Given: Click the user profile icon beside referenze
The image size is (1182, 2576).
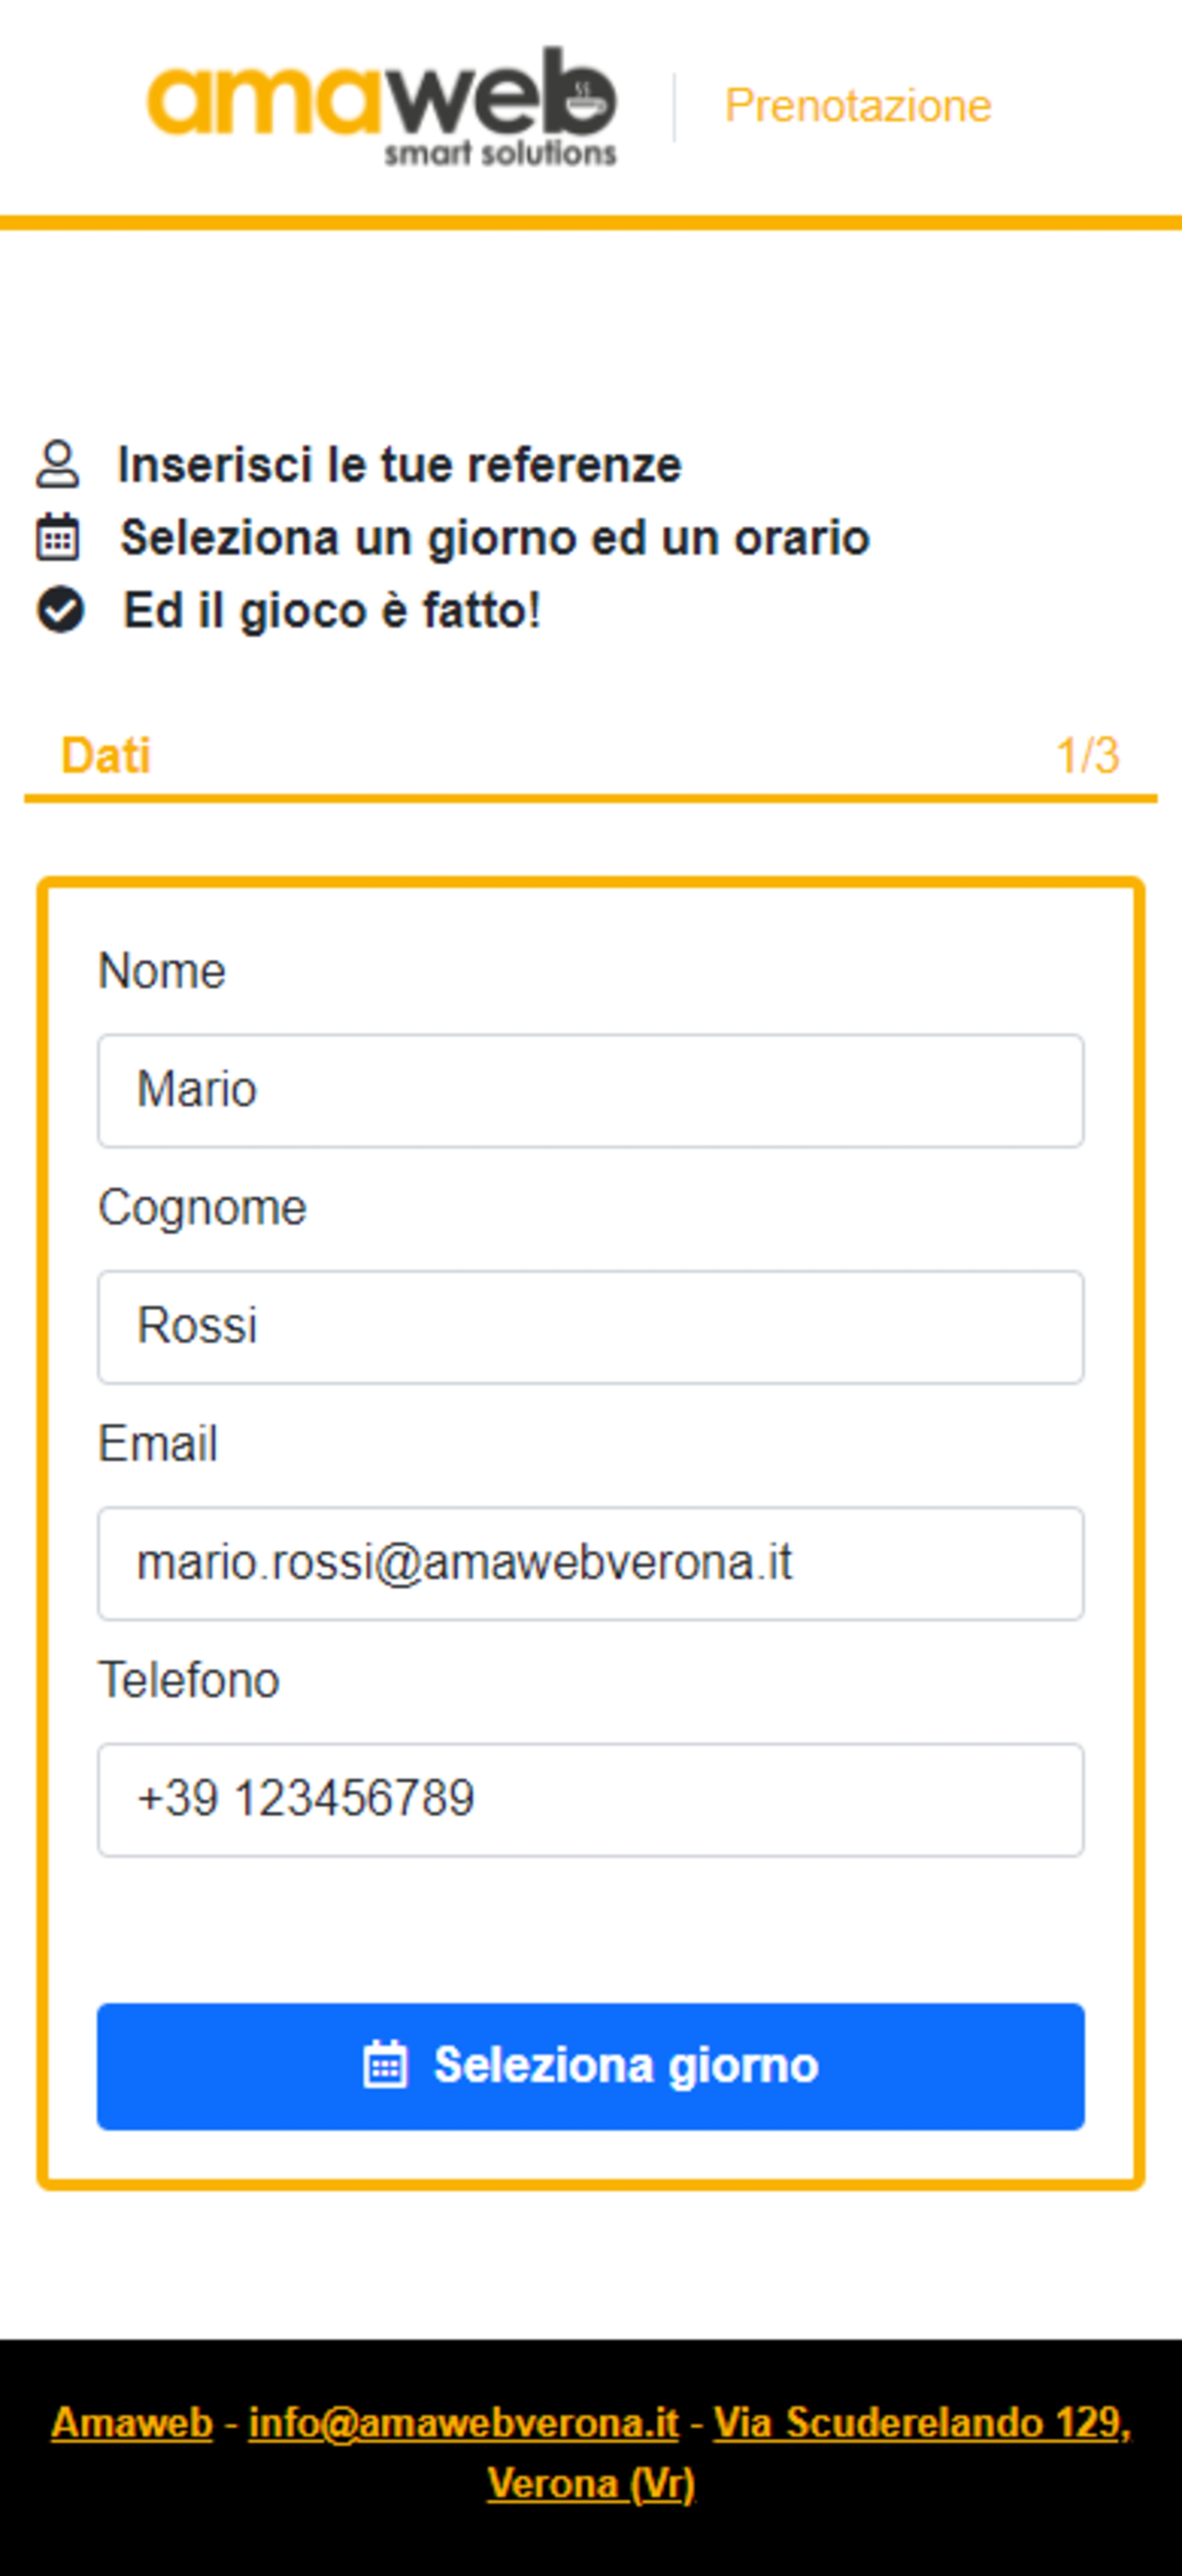Looking at the screenshot, I should coord(58,464).
